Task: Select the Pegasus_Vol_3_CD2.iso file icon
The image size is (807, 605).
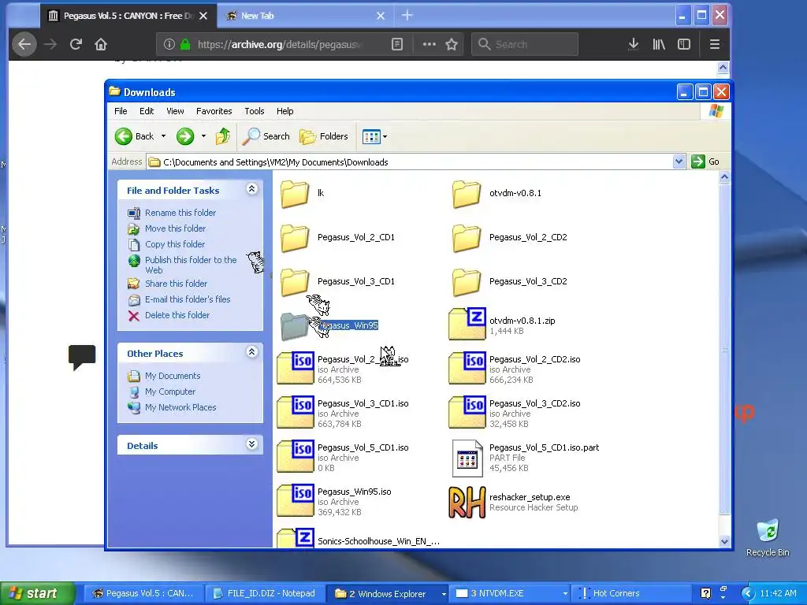Action: (467, 412)
